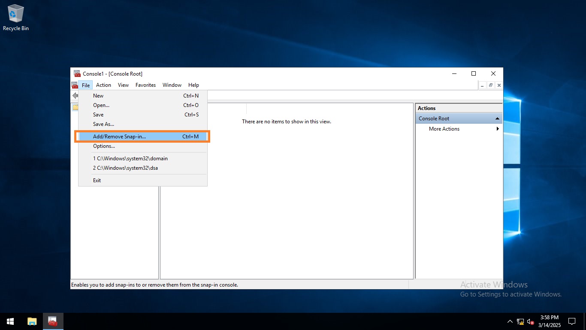Open File Explorer from the taskbar
The width and height of the screenshot is (586, 330).
tap(32, 321)
